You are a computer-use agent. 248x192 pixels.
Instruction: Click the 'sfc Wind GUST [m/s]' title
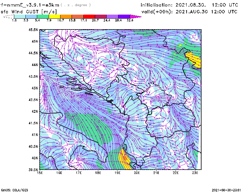(x=29, y=12)
